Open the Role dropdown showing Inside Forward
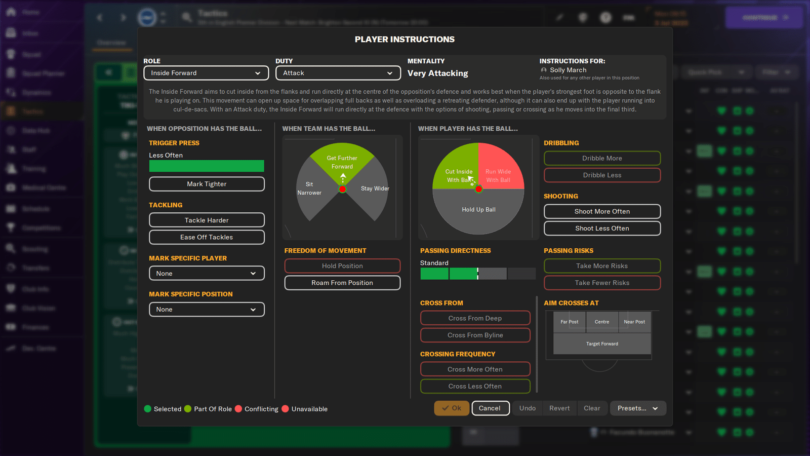This screenshot has width=810, height=456. click(206, 73)
